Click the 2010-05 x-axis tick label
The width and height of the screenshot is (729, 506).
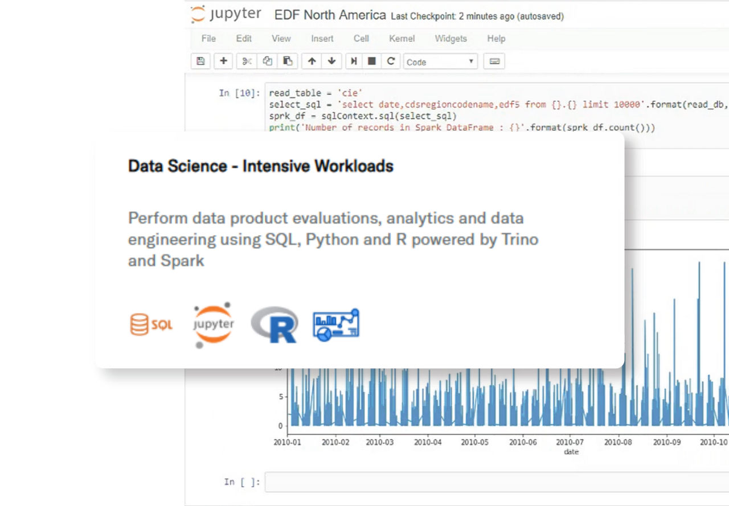coord(474,442)
